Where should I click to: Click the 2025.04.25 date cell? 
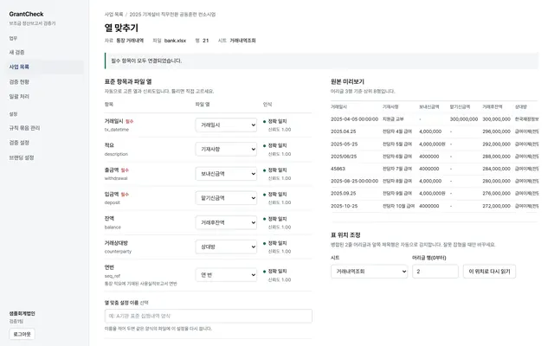pyautogui.click(x=344, y=131)
